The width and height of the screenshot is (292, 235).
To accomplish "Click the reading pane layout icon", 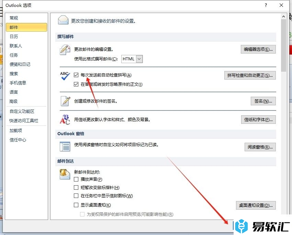I will pos(65,146).
